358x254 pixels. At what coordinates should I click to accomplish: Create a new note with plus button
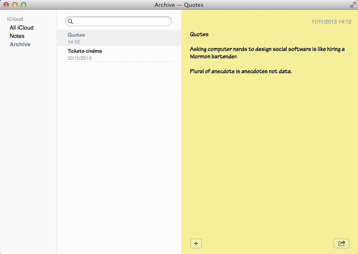click(196, 244)
